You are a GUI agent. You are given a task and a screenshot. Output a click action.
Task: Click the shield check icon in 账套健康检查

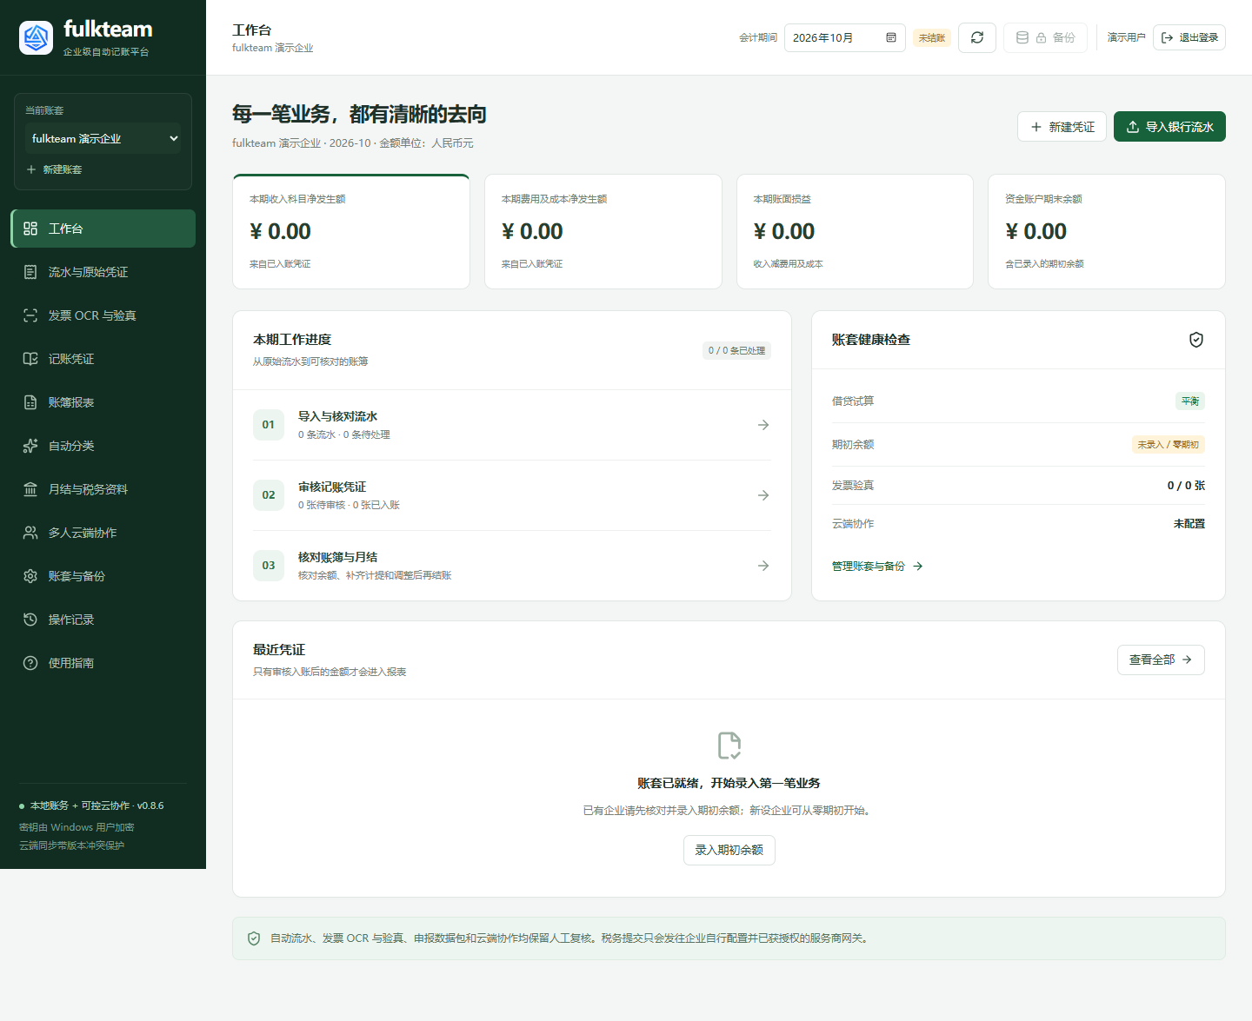point(1196,340)
